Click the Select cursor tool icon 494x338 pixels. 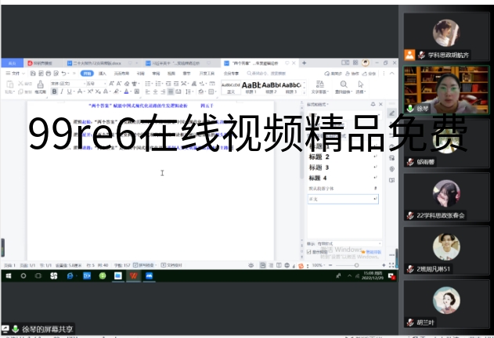pos(361,84)
